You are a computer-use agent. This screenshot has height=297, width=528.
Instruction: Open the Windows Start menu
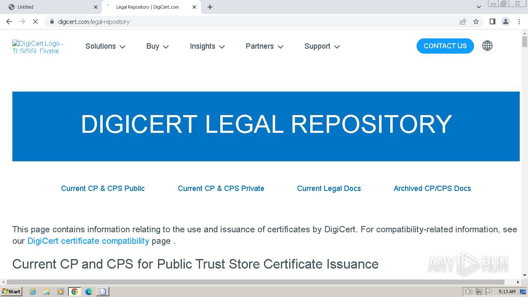[x=12, y=292]
